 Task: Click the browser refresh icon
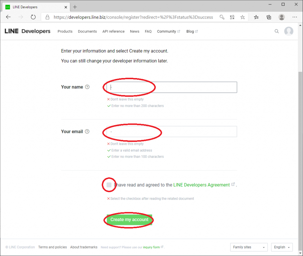pyautogui.click(x=33, y=17)
